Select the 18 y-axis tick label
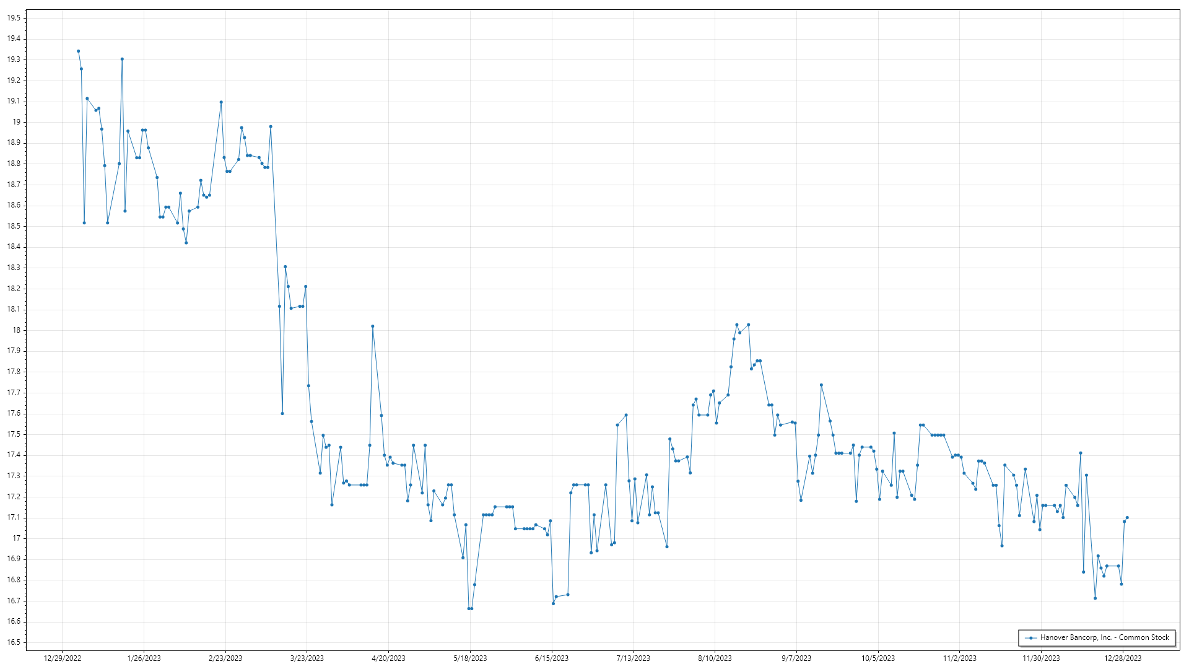This screenshot has height=669, width=1189. pos(16,330)
